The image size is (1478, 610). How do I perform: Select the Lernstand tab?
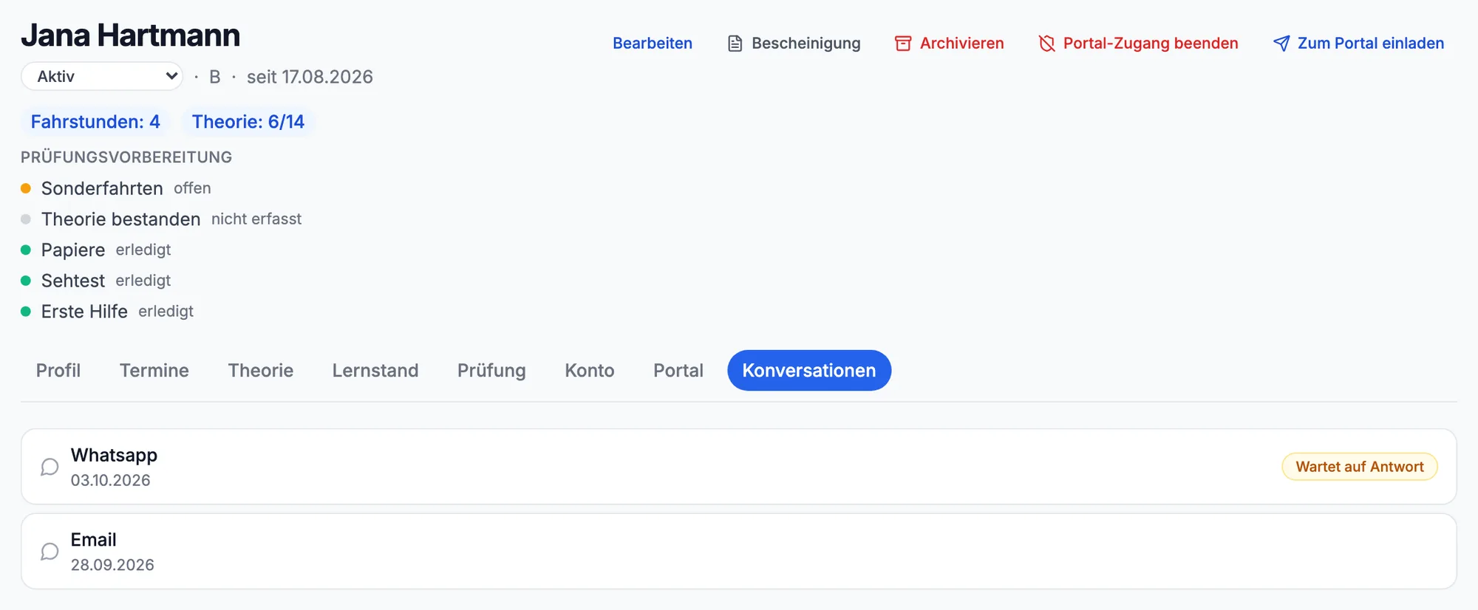click(x=375, y=370)
